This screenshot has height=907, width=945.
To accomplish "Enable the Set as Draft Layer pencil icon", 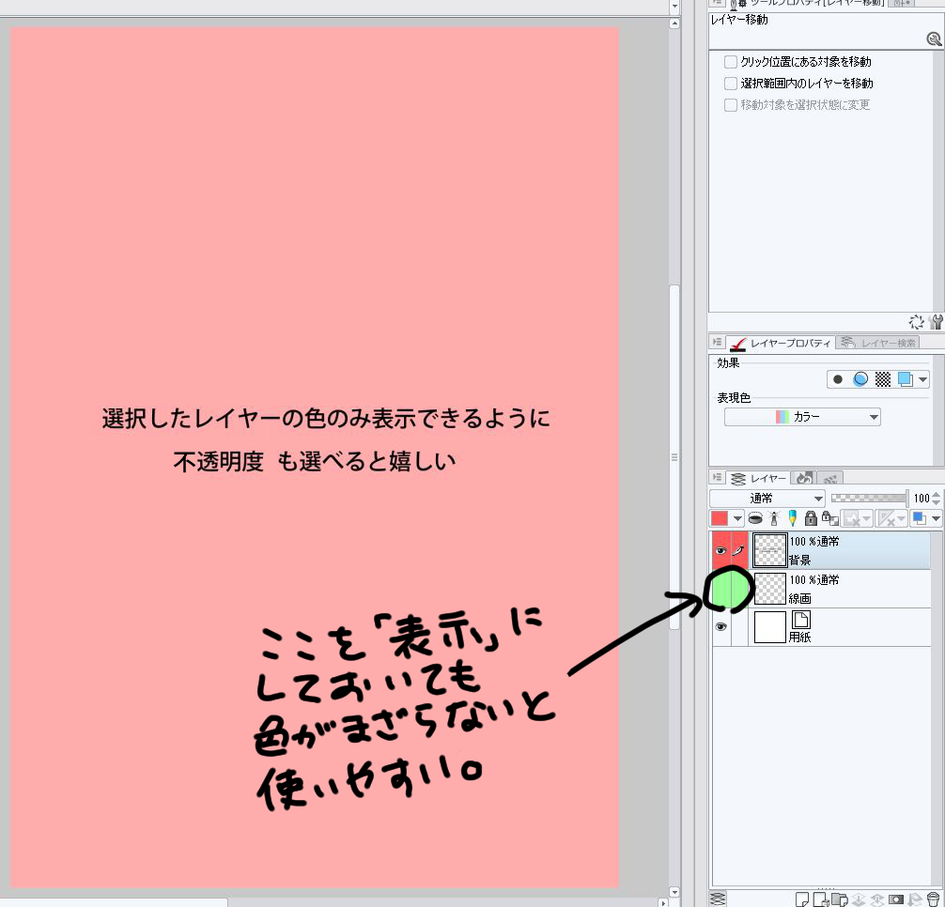I will (x=792, y=518).
